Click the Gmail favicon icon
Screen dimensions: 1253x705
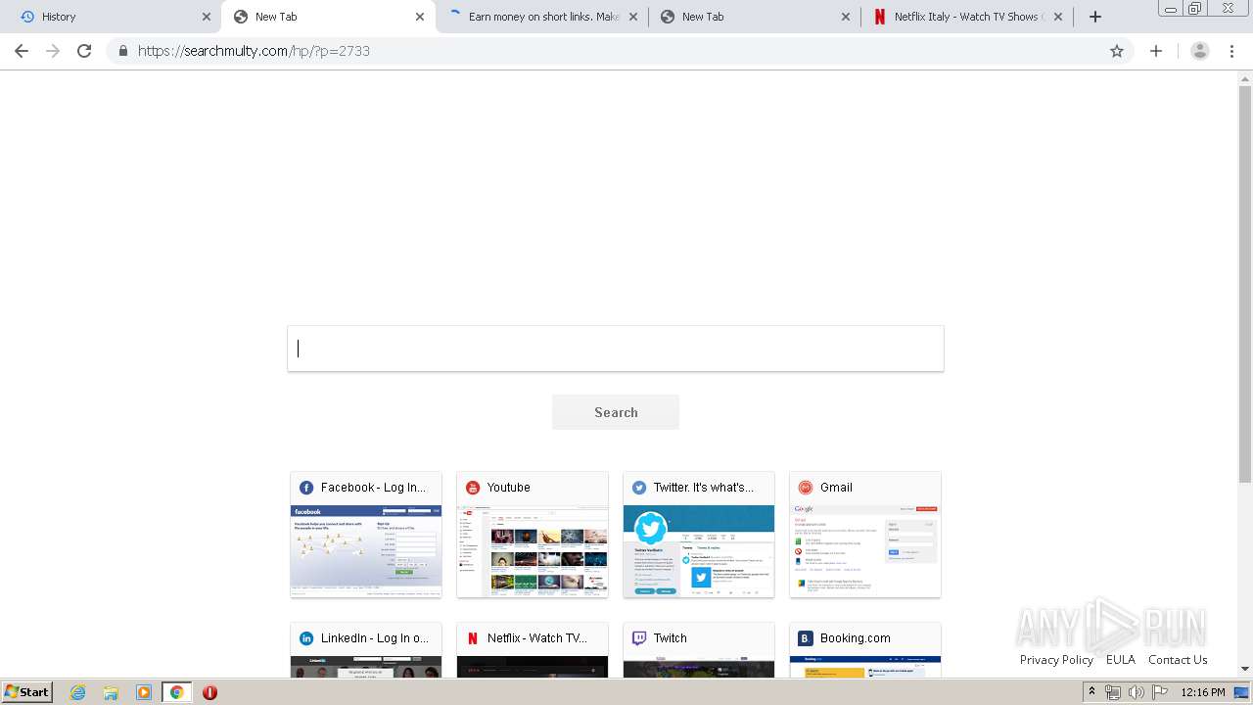[806, 488]
